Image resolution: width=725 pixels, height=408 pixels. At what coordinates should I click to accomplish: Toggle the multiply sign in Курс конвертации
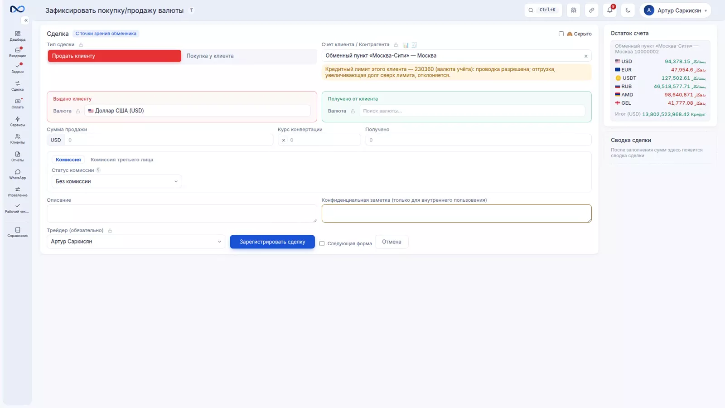[x=284, y=140]
